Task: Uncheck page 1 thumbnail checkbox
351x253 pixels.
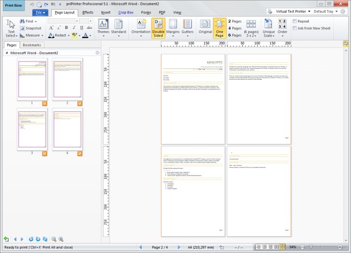Action: coord(45,104)
